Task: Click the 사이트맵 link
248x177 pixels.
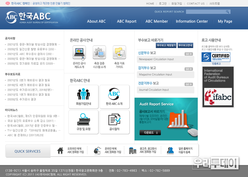Action: [x=214, y=4]
